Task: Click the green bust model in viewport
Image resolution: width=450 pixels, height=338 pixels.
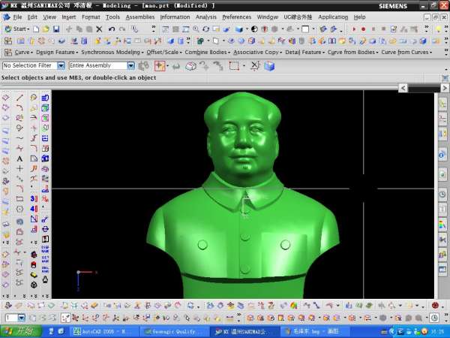Action: pos(243,195)
